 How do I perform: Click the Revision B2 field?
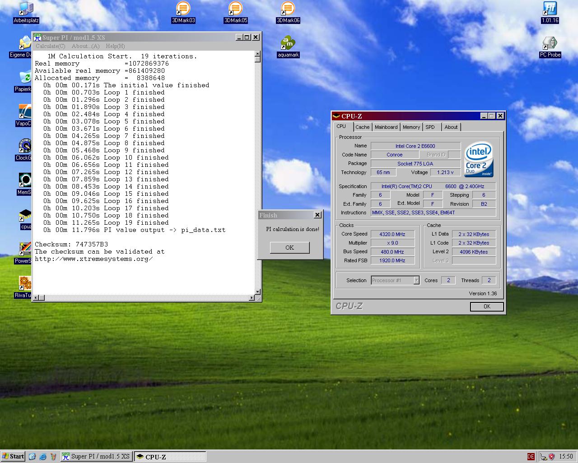pyautogui.click(x=484, y=204)
